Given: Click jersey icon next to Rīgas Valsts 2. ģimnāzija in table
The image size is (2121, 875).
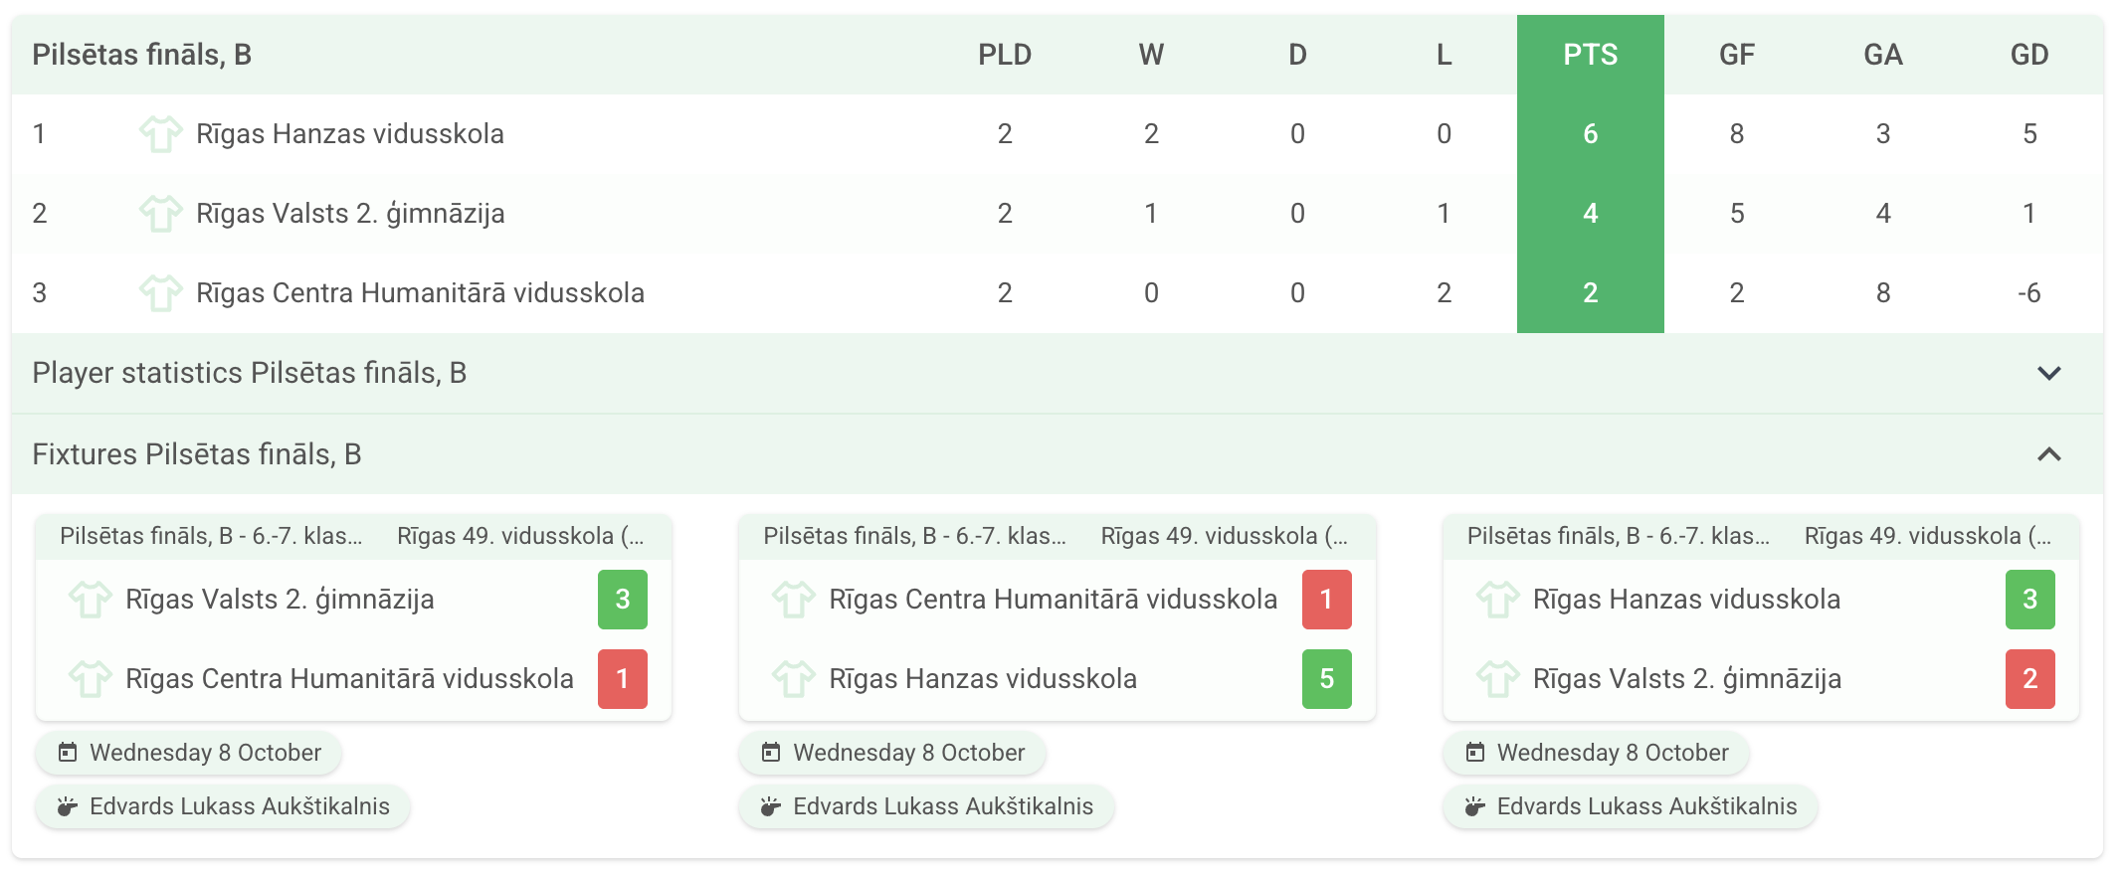Looking at the screenshot, I should click(160, 214).
